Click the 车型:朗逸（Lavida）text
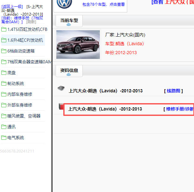This screenshot has width=194, height=192. pos(124,44)
